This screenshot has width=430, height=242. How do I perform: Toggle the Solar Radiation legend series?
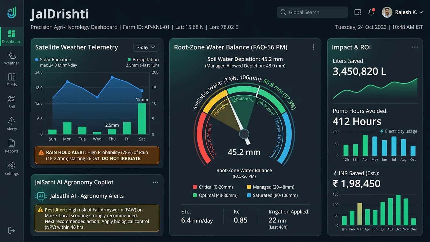(53, 59)
